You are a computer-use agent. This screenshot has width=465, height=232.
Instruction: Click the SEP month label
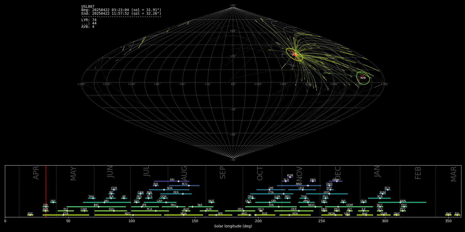[223, 172]
